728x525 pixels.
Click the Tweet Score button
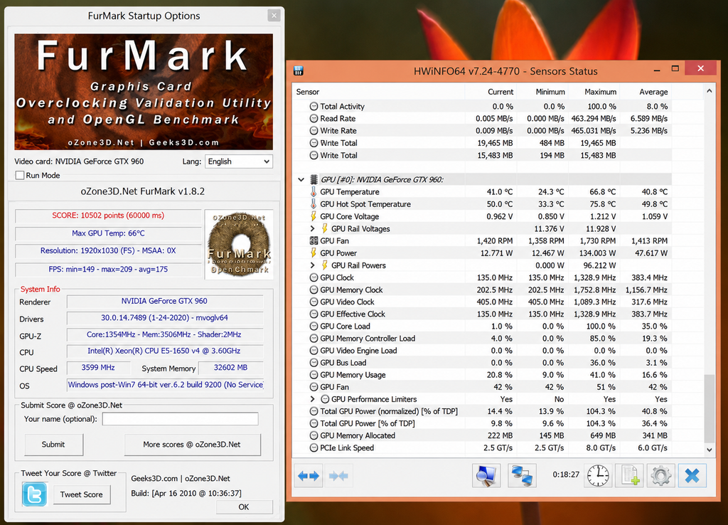click(x=82, y=494)
